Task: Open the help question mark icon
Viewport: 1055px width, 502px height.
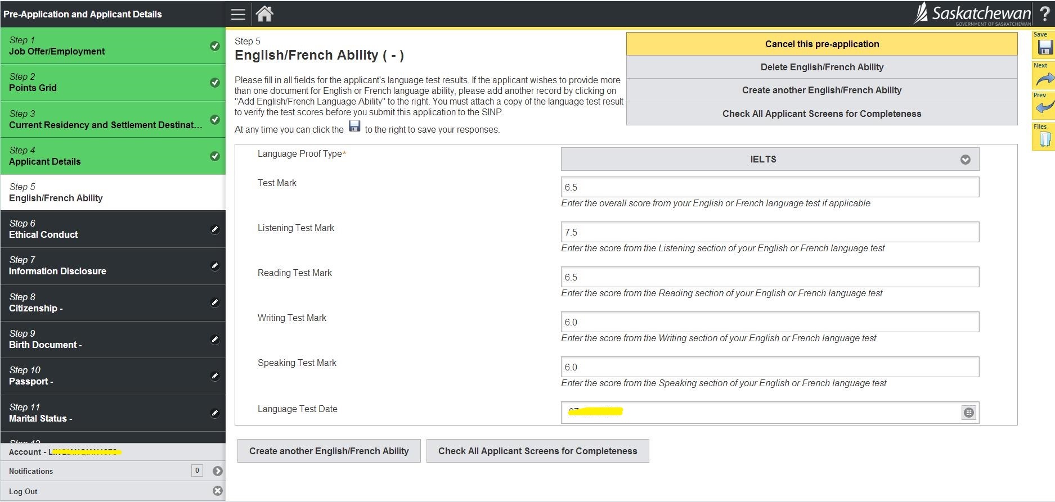Action: (x=1044, y=14)
